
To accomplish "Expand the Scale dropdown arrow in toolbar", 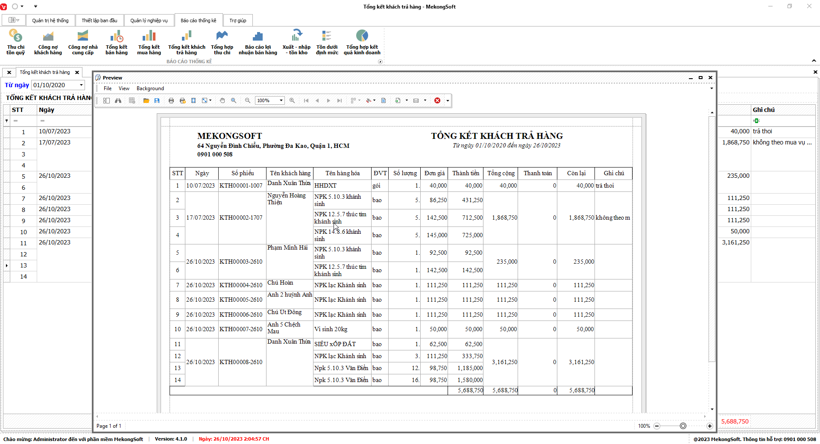I will tap(211, 100).
